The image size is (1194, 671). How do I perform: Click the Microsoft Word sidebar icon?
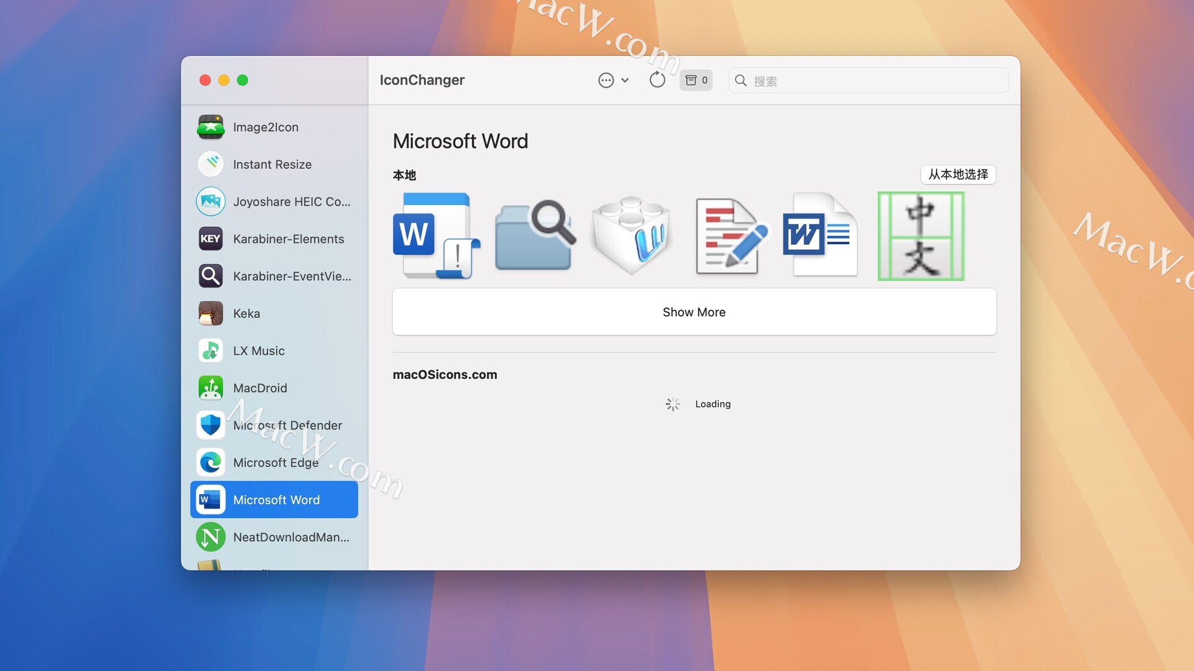pos(211,500)
